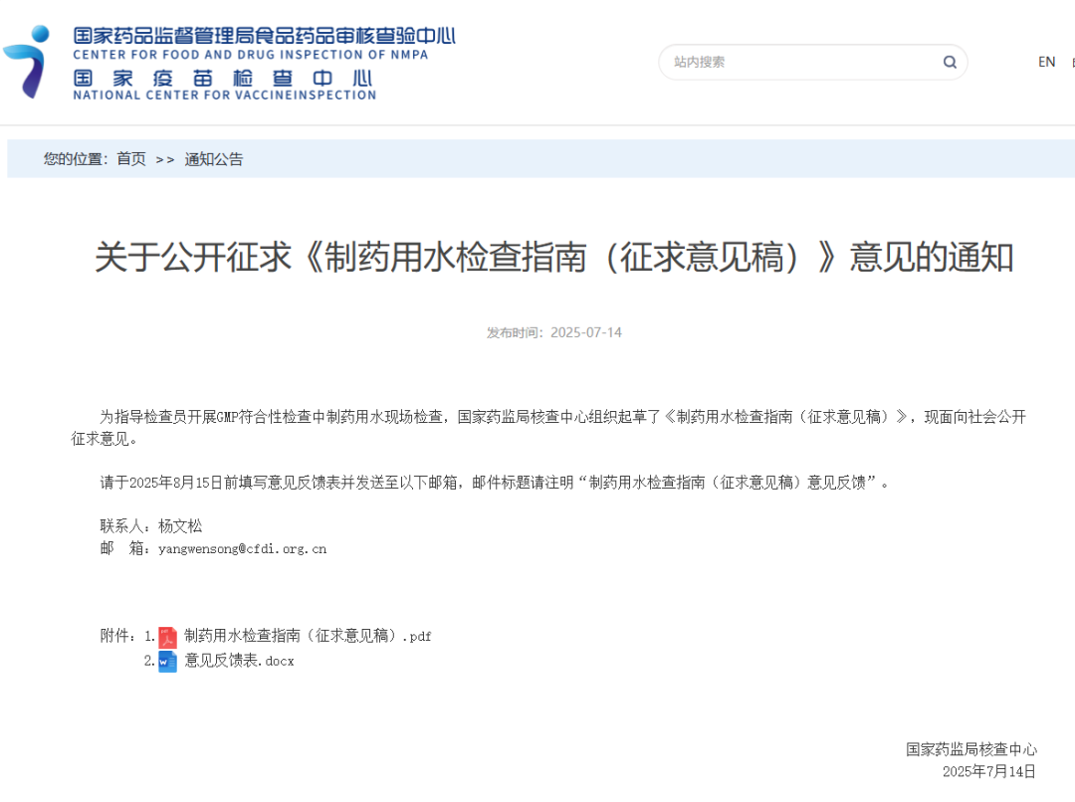
Task: Download 制药用水检查指南（征求意见稿）.pdf attachment
Action: (307, 636)
